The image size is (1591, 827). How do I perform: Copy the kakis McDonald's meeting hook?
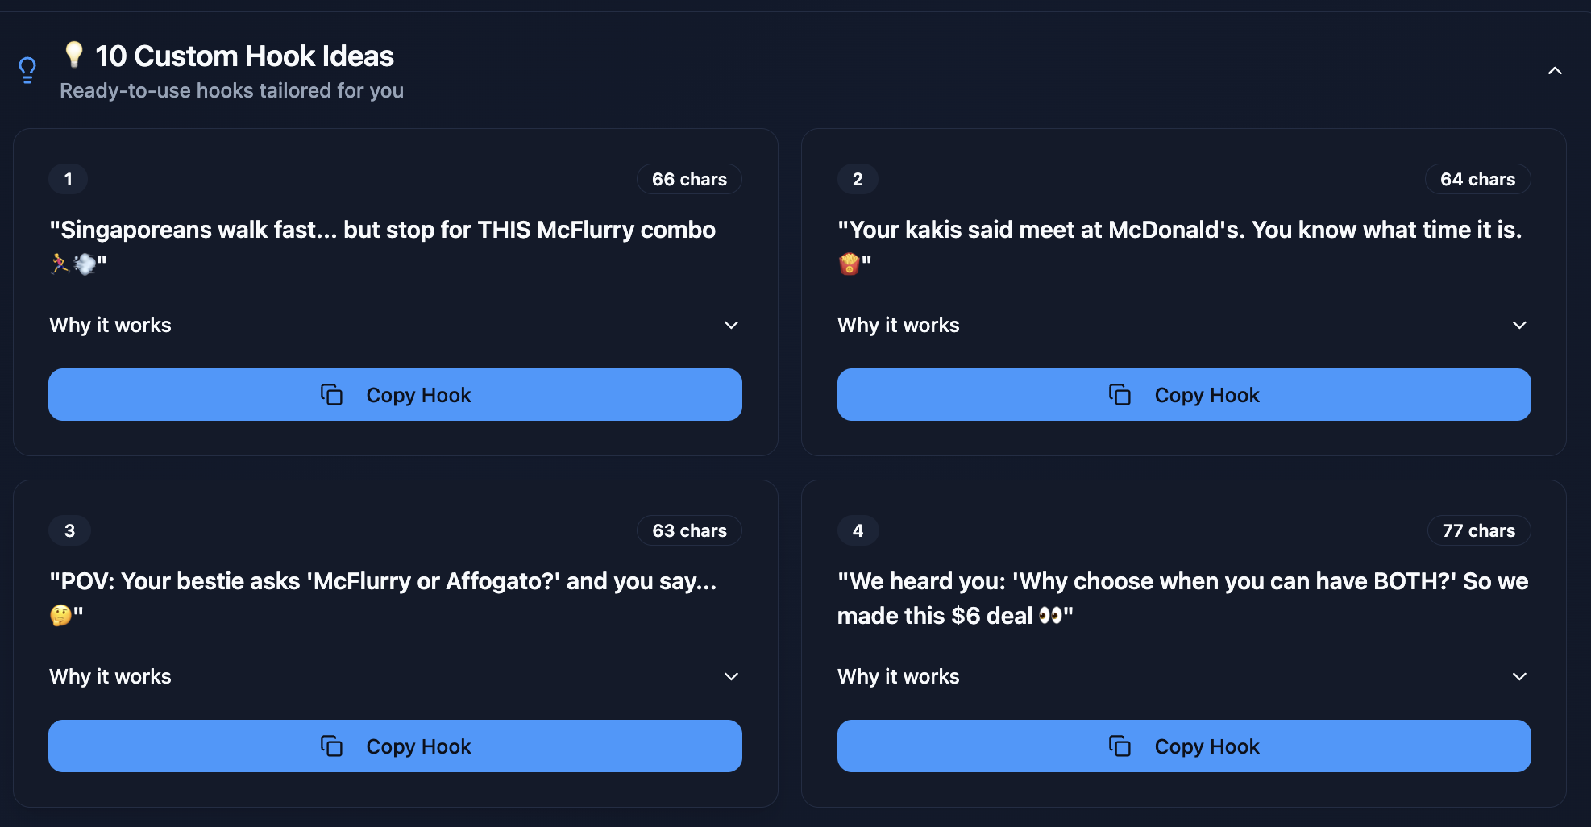click(1184, 394)
